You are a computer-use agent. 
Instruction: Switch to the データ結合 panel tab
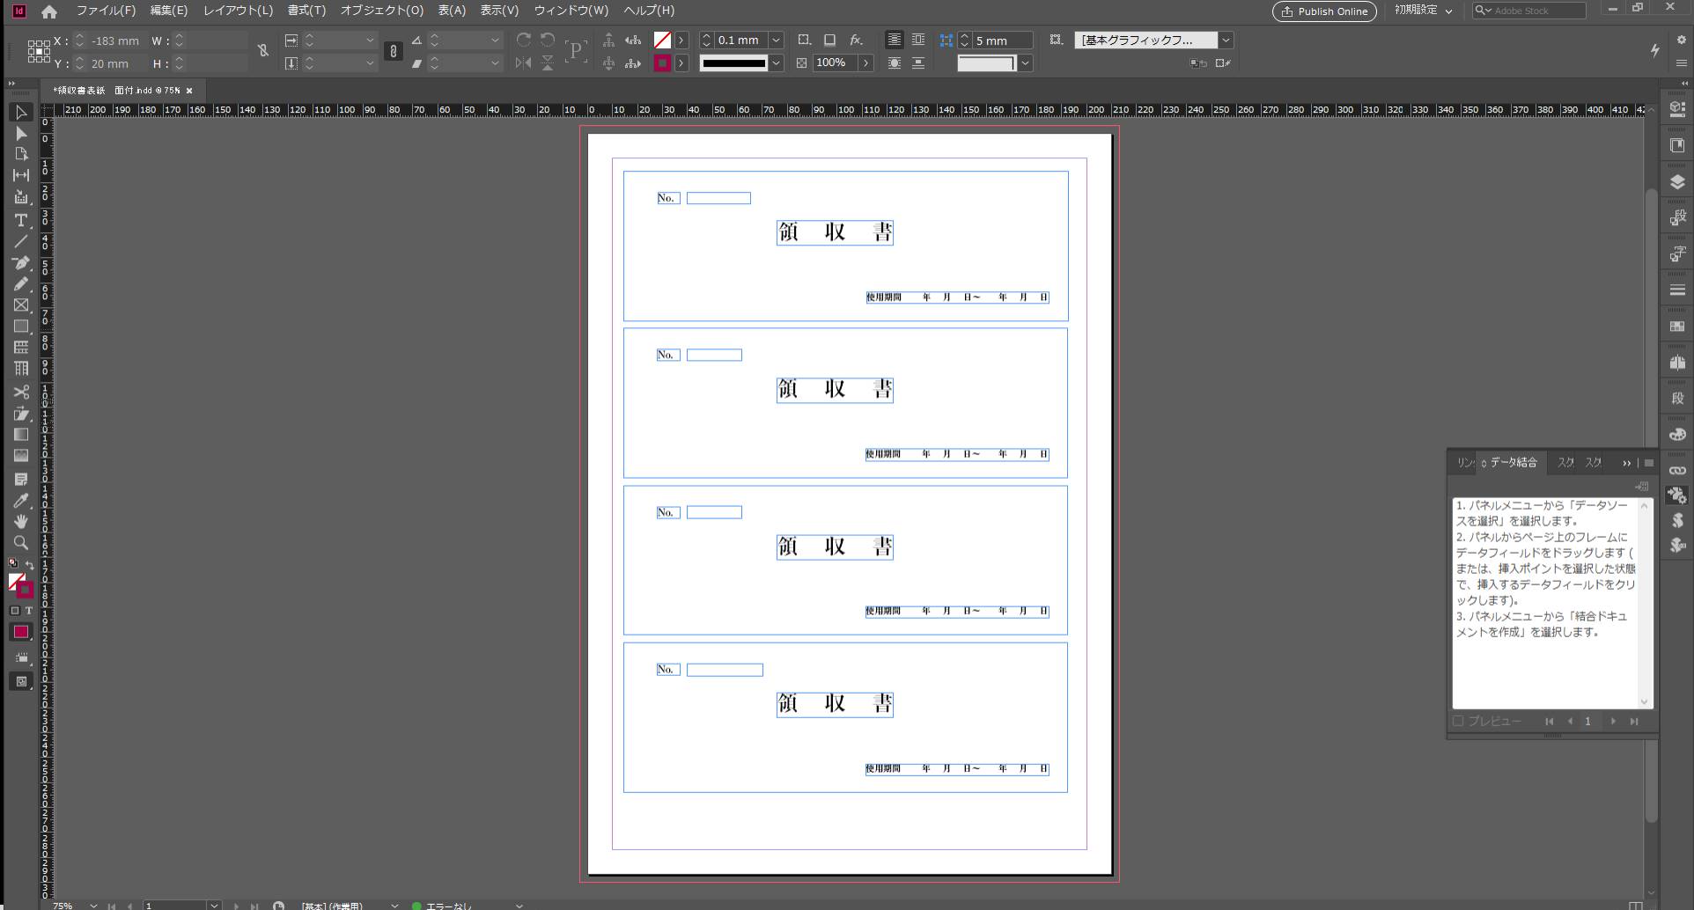(1513, 462)
